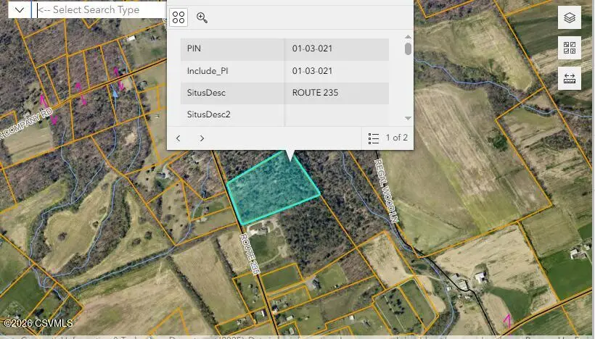Click the popup dock/grid icon
The image size is (595, 339).
pyautogui.click(x=178, y=17)
